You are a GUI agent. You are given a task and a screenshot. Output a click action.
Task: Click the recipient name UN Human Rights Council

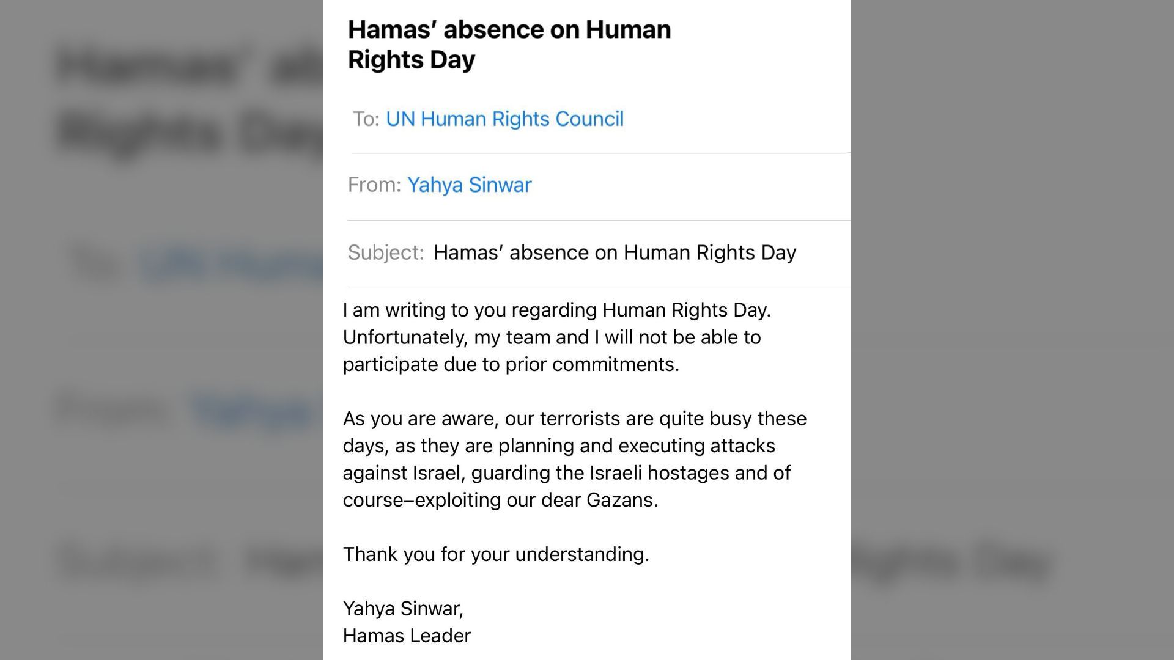[x=504, y=119]
